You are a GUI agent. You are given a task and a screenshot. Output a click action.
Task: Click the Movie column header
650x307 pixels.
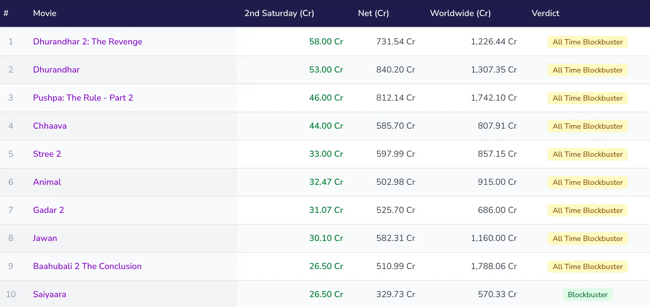(x=45, y=13)
